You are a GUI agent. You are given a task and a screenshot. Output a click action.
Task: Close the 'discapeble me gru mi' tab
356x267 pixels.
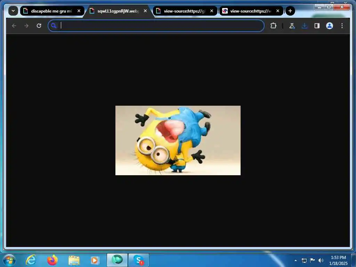[x=79, y=11]
